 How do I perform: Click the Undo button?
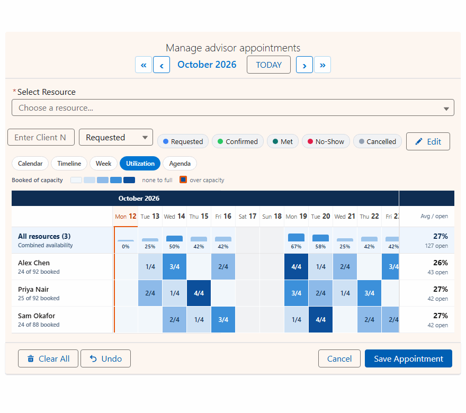(x=105, y=358)
